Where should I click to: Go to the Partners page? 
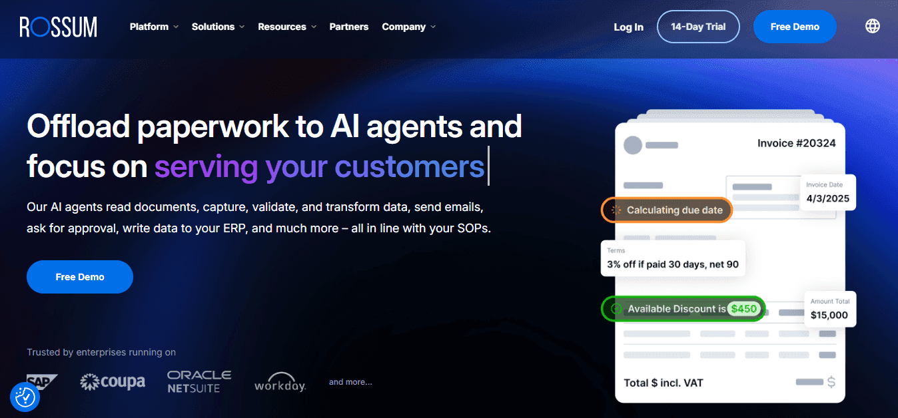point(348,27)
